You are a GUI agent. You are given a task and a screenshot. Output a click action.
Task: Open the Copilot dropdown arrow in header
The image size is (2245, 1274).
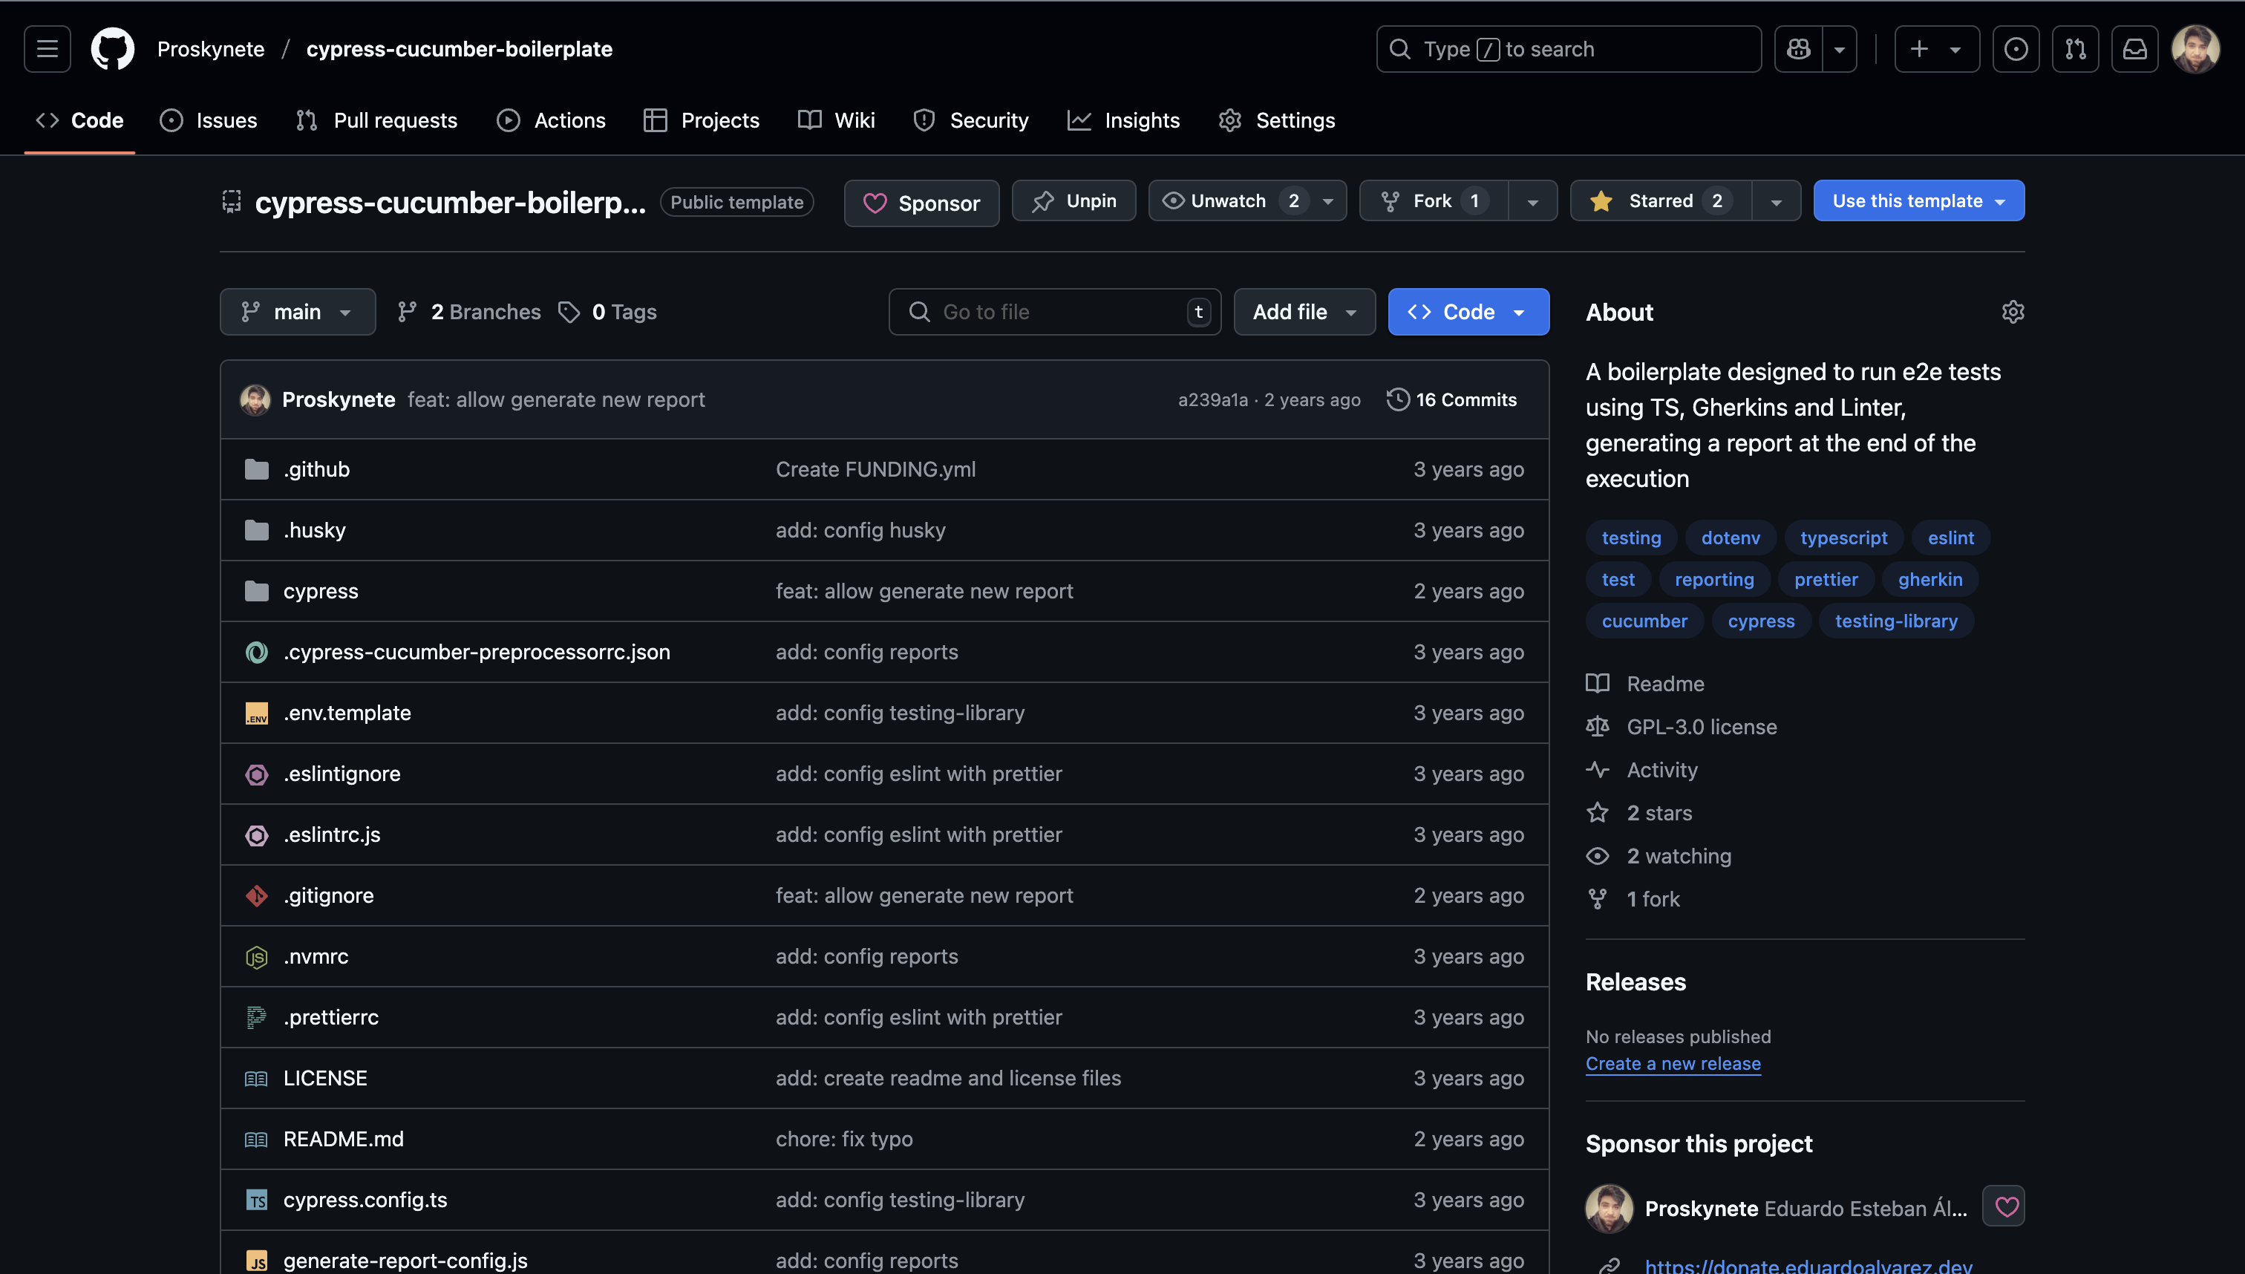(1839, 49)
